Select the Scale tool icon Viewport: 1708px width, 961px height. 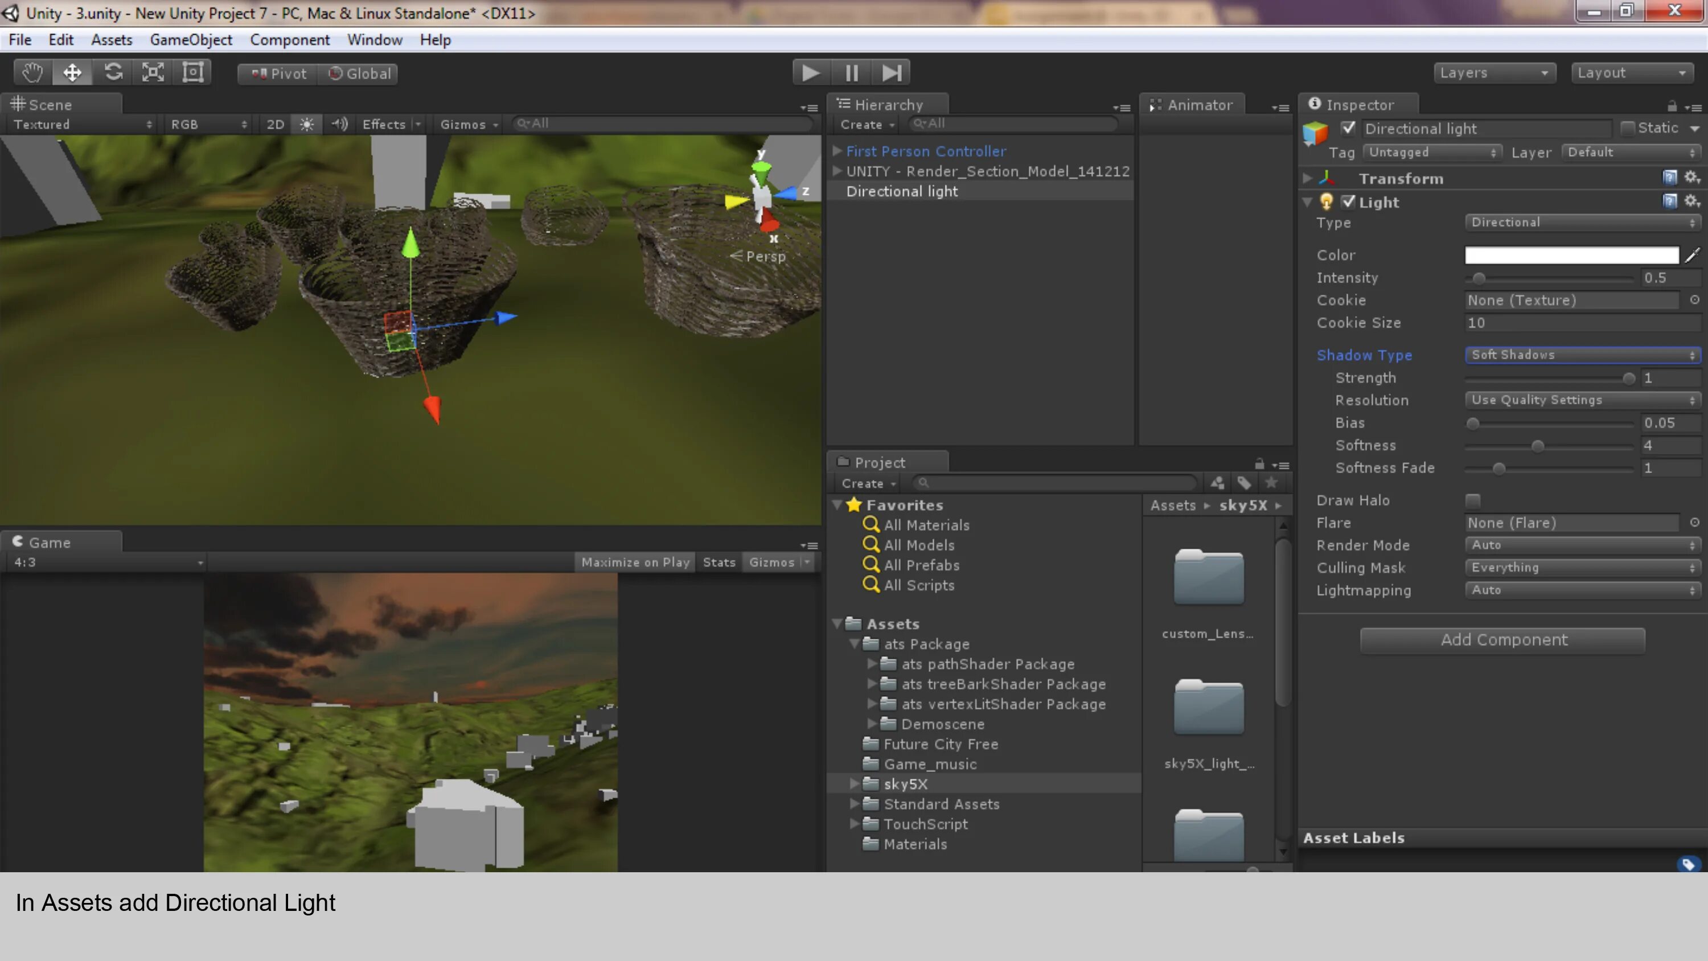tap(153, 72)
